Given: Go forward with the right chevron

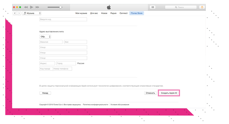Looking at the screenshot, I should click(x=19, y=13).
